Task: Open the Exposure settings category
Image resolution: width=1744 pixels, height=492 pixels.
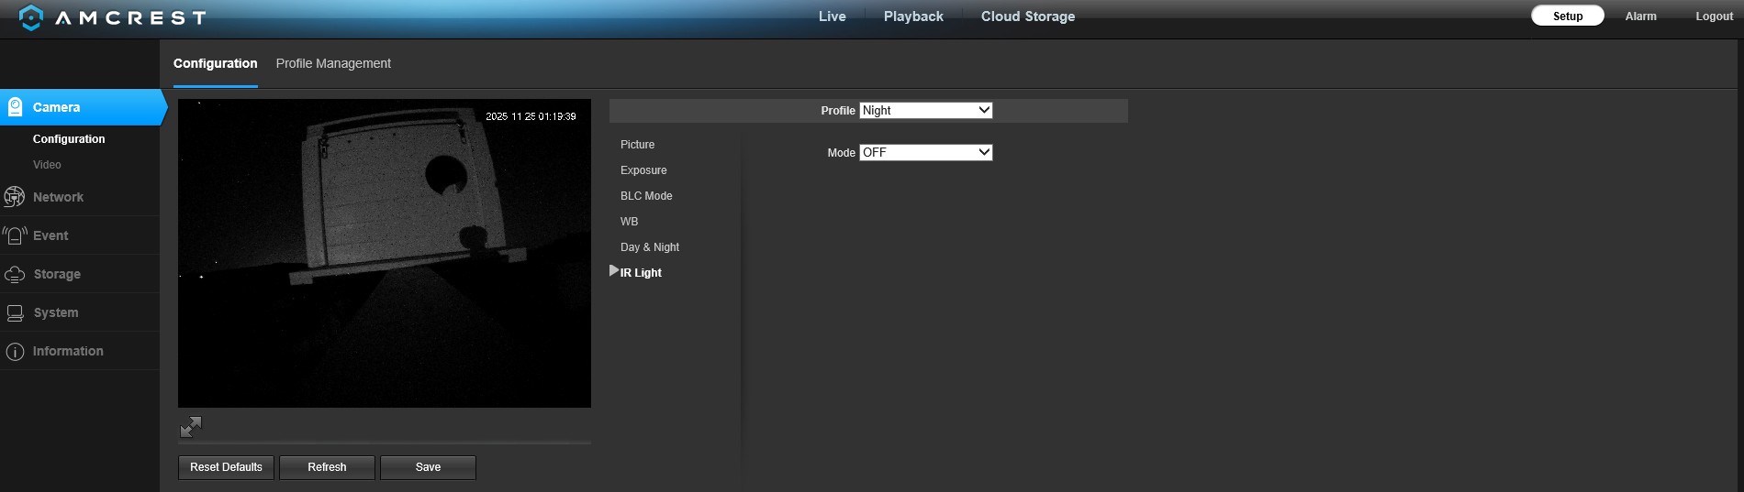Action: click(x=643, y=170)
